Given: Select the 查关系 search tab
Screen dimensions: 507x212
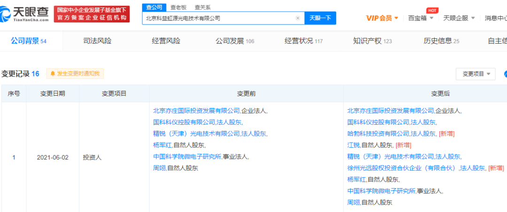Looking at the screenshot, I should [202, 7].
